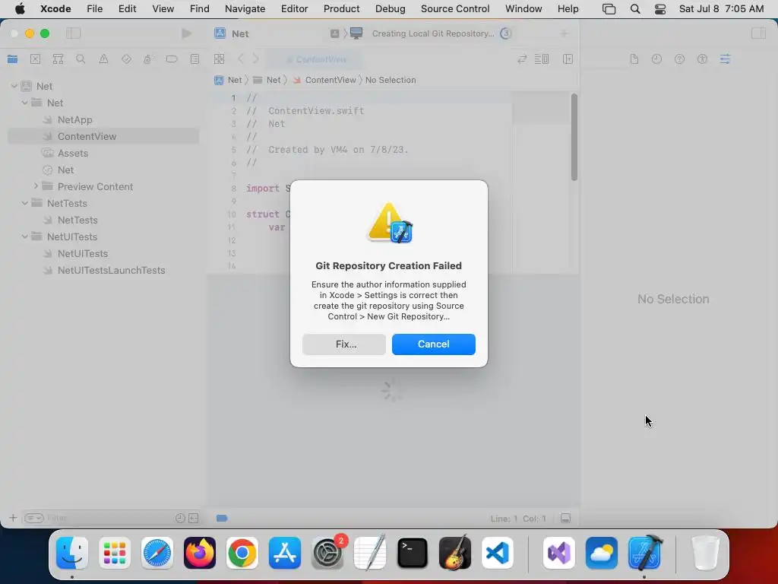778x584 pixels.
Task: Toggle the navigator sidebar button
Action: tap(74, 33)
